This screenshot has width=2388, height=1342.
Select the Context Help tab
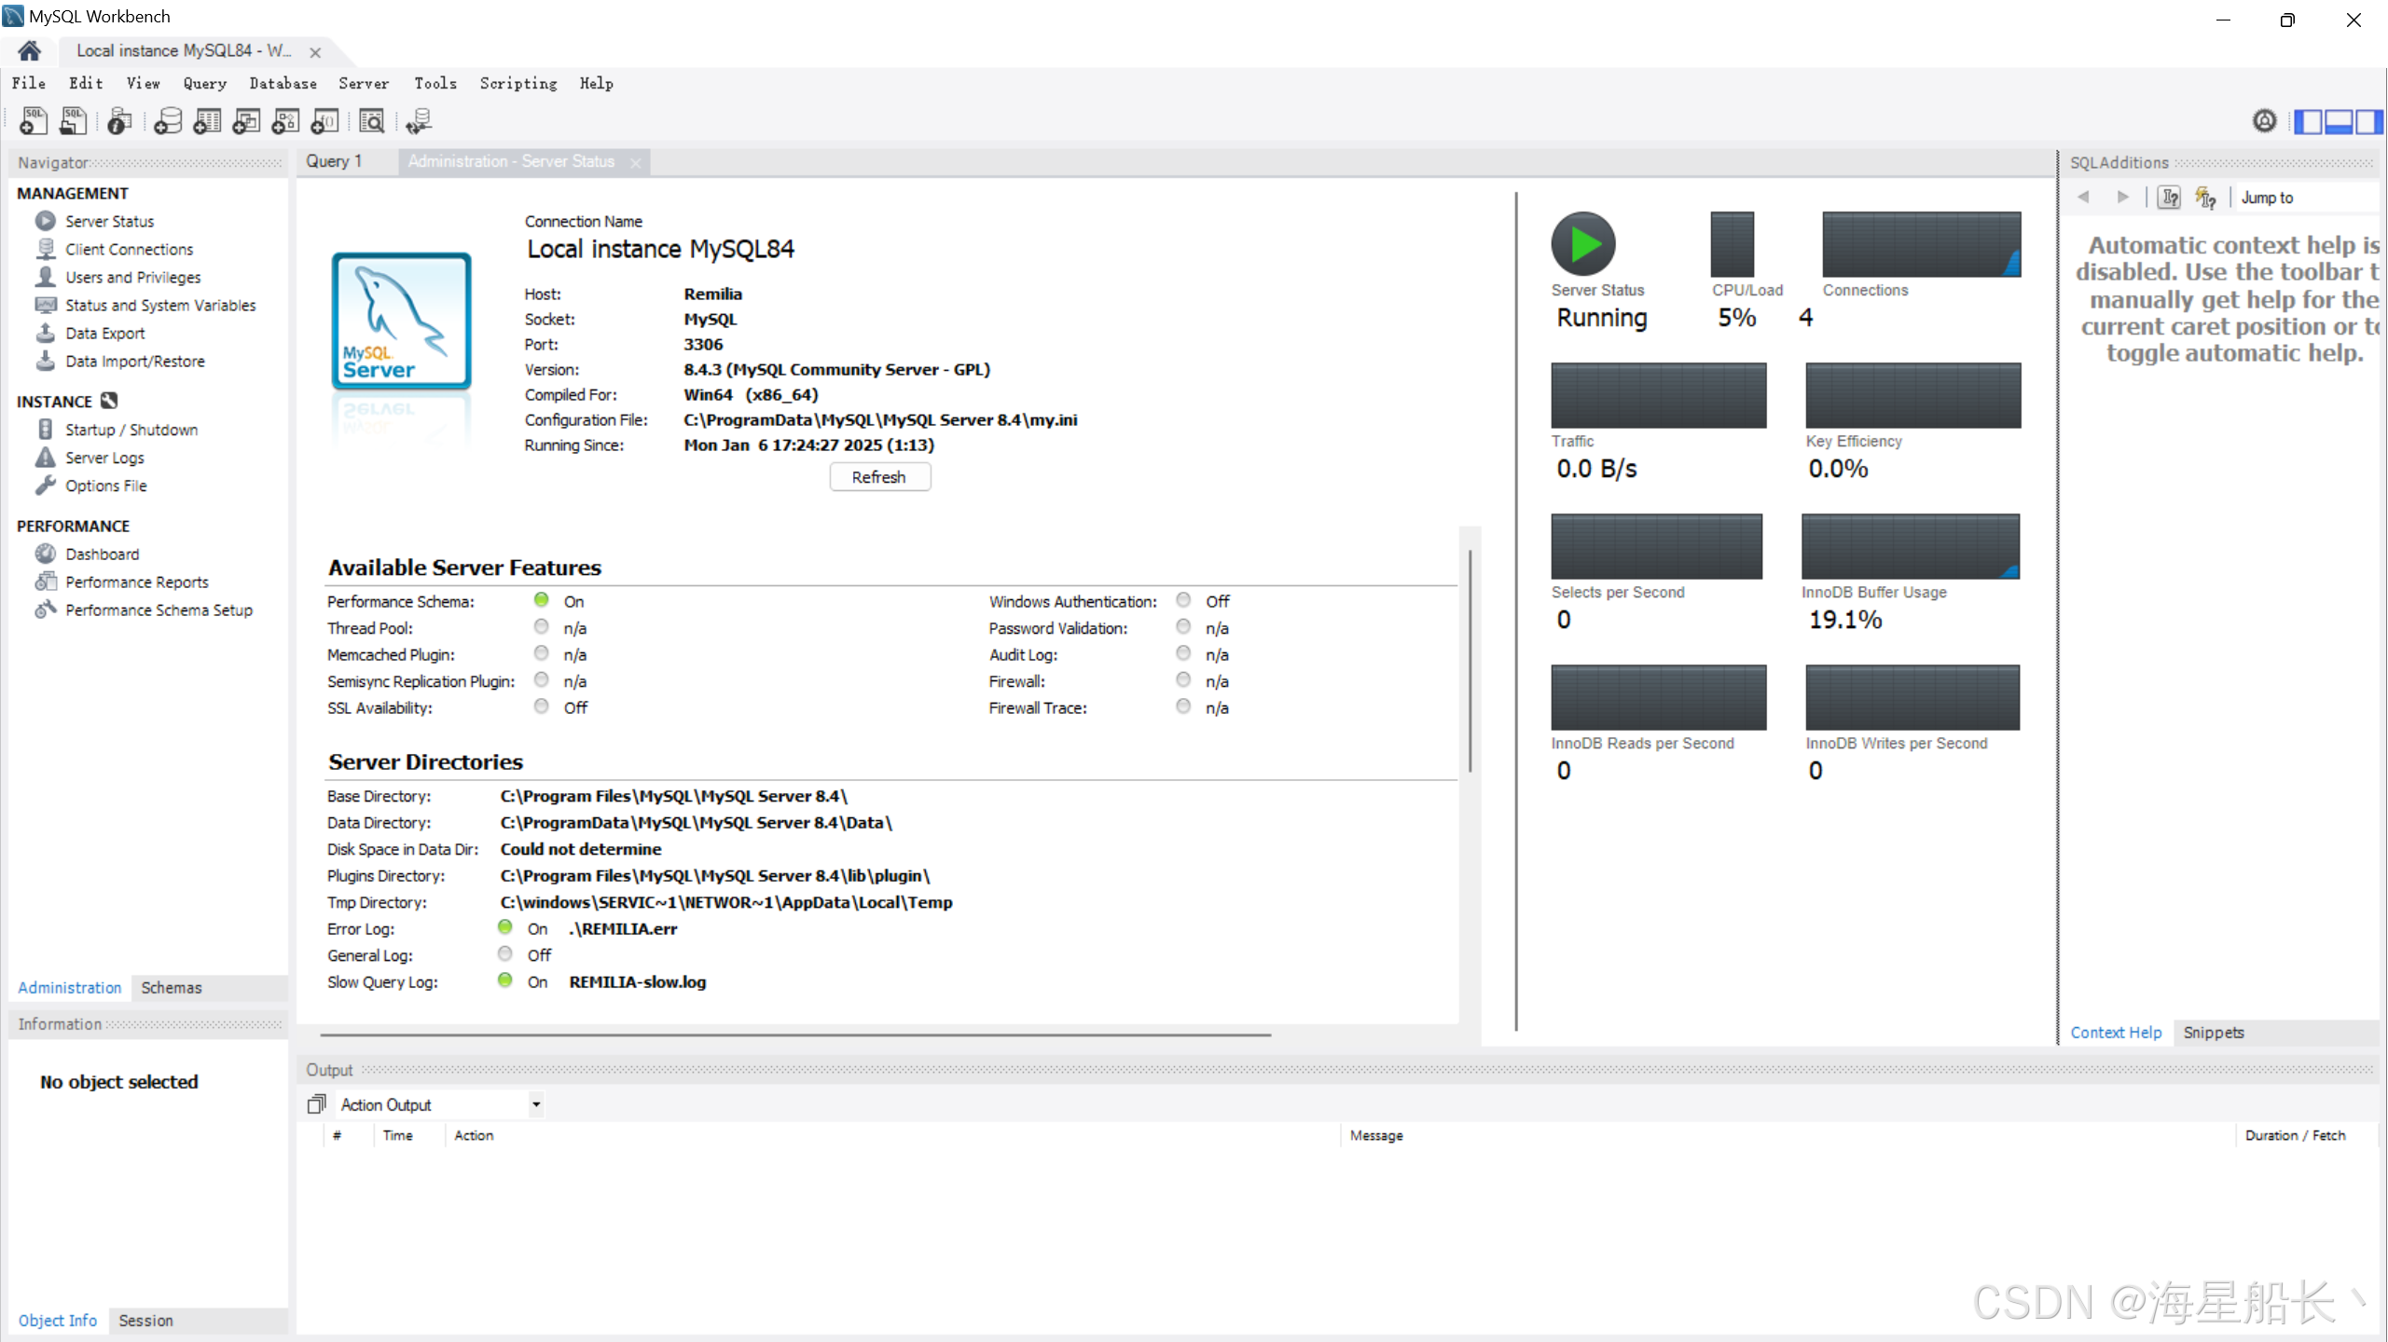(2116, 1033)
